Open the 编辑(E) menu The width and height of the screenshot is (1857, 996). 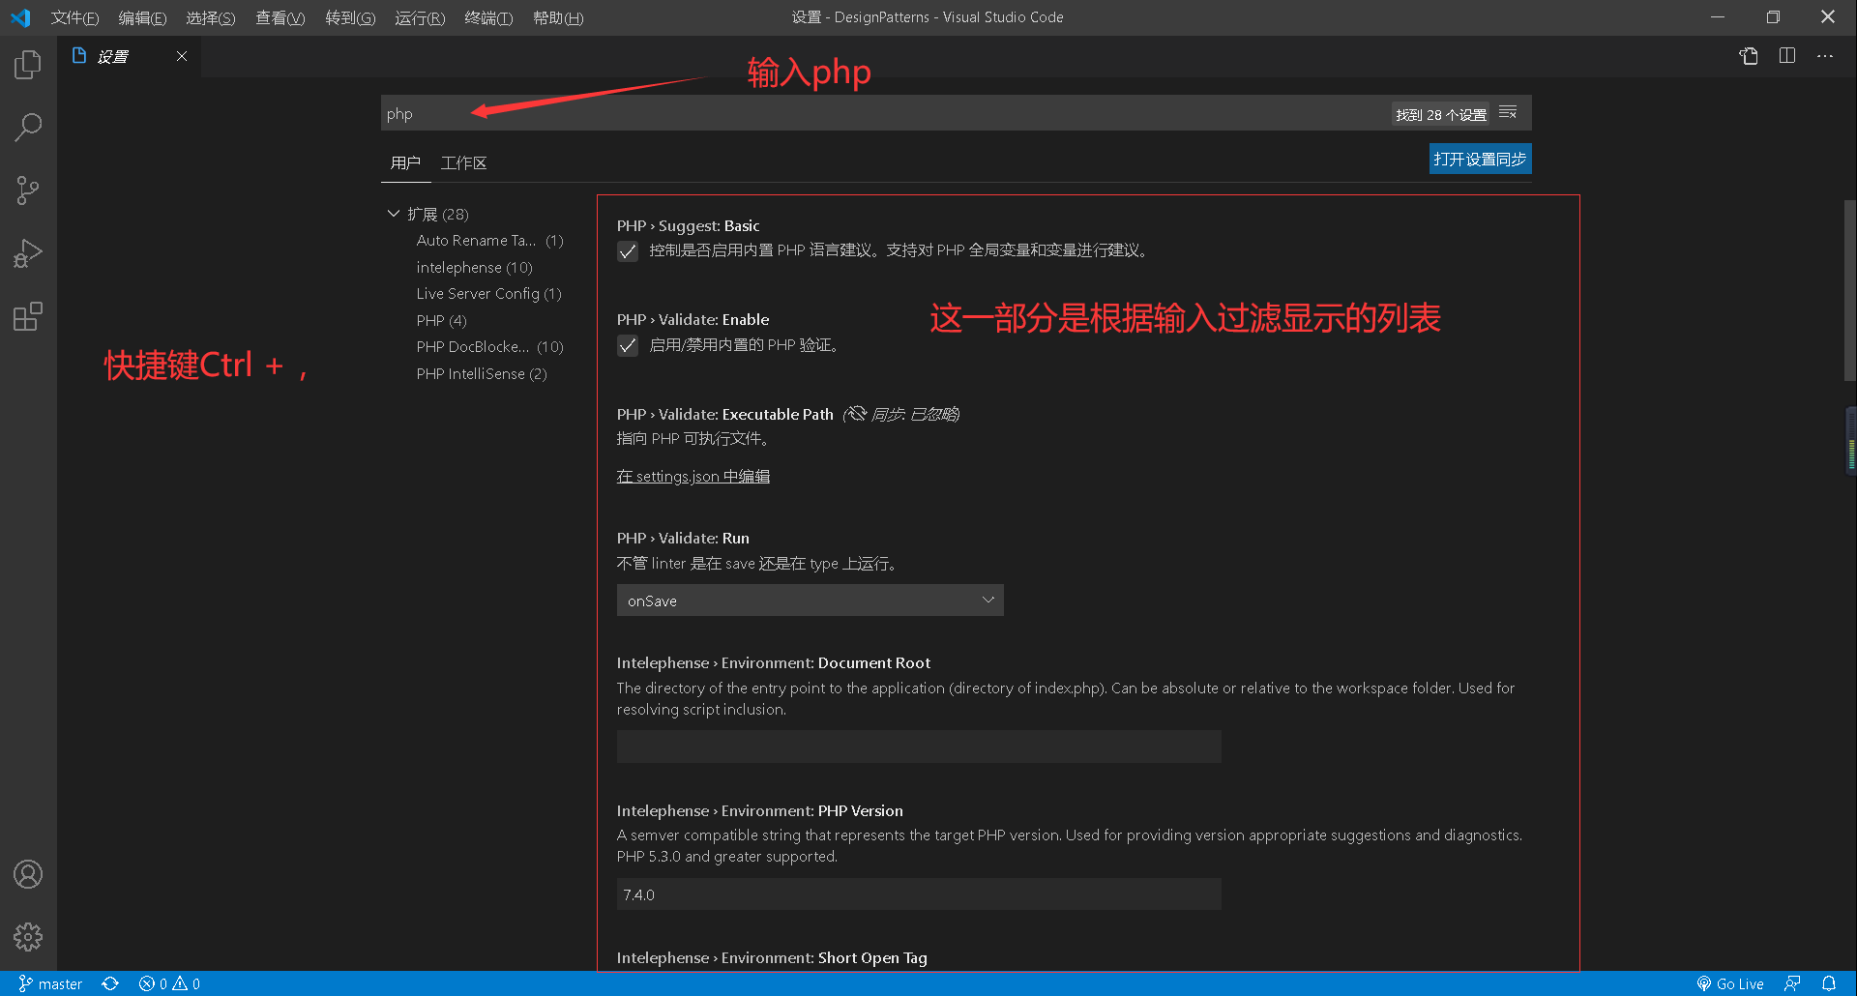pos(142,17)
